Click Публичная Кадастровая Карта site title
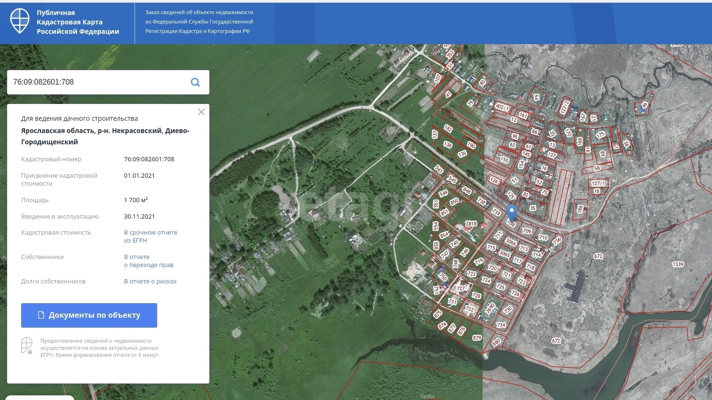This screenshot has height=400, width=712. 78,22
